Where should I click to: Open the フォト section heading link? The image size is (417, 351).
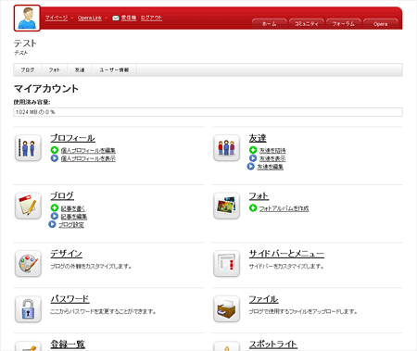tap(259, 195)
